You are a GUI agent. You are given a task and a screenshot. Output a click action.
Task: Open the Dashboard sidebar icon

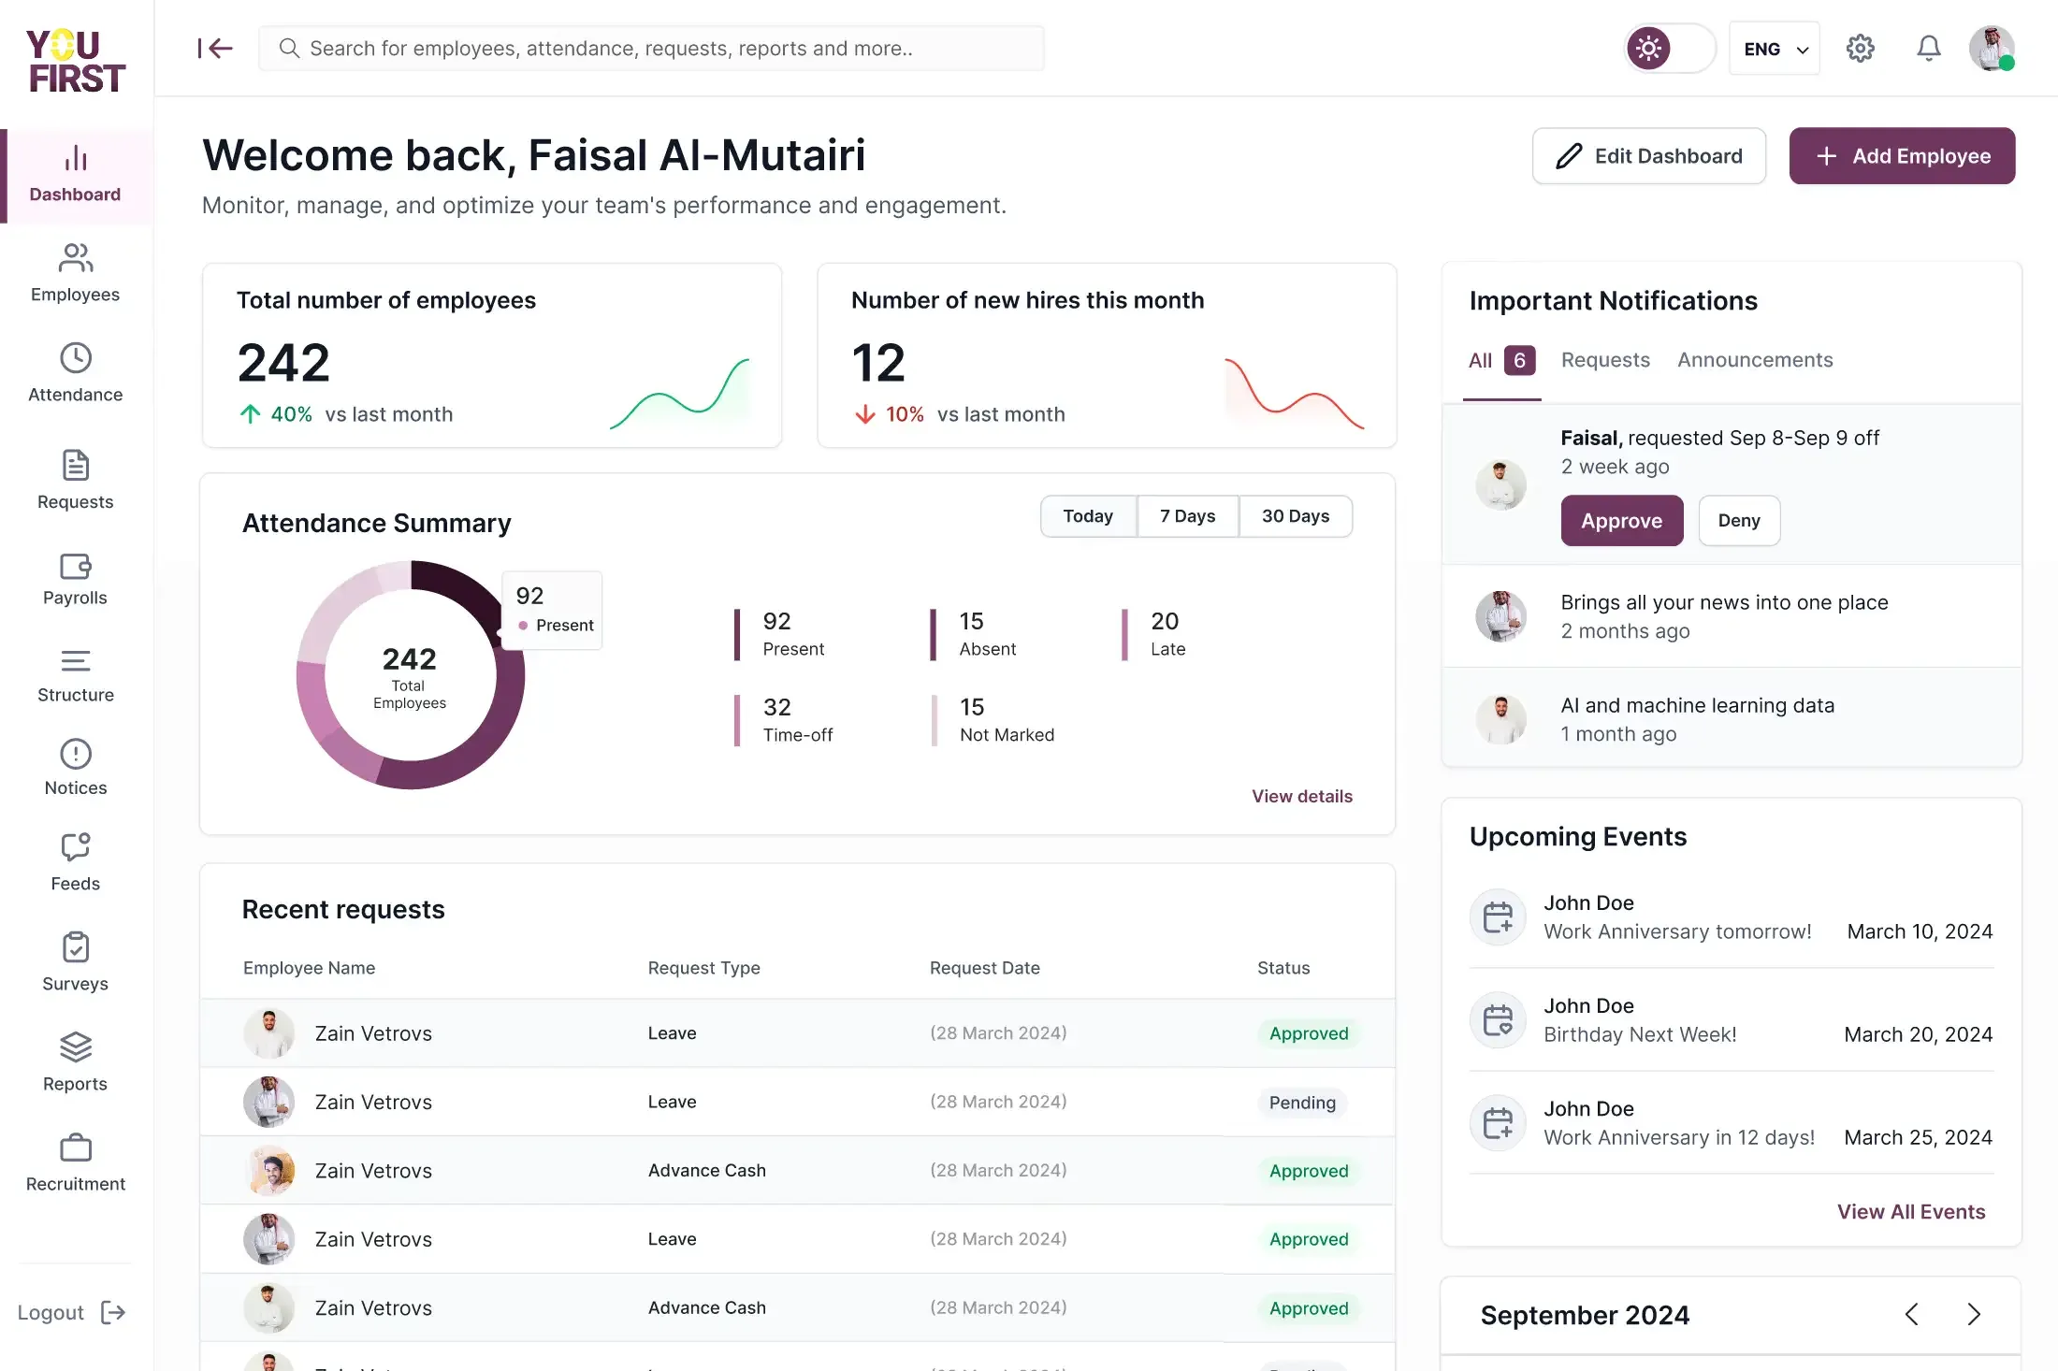point(76,158)
